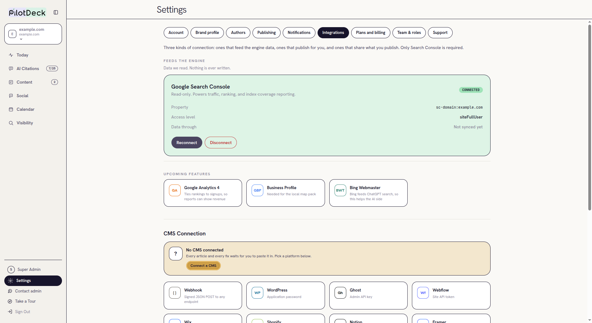Click the Contact admin message icon
This screenshot has width=592, height=323.
pos(10,291)
